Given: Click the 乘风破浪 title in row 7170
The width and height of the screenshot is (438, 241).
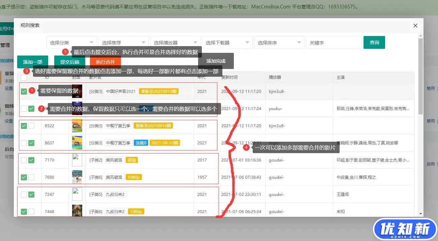Looking at the screenshot, I should click(114, 160).
